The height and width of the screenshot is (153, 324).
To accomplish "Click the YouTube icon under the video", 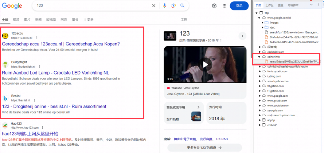I will pos(168,88).
